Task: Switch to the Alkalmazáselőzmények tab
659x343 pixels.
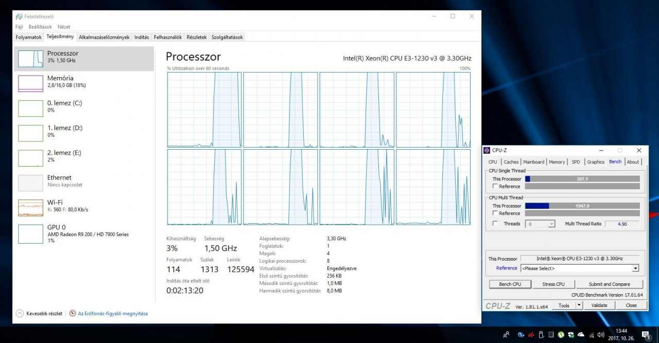Action: pyautogui.click(x=104, y=37)
